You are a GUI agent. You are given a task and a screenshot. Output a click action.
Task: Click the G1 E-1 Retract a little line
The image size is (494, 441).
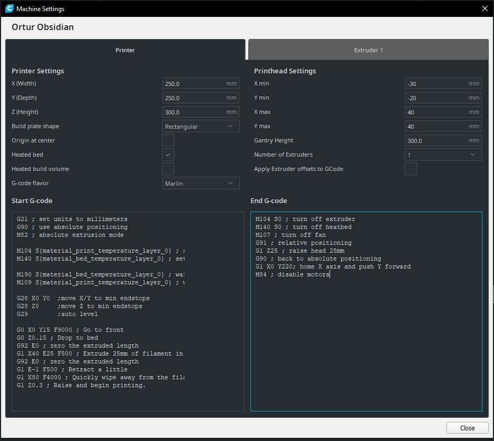[x=72, y=369]
